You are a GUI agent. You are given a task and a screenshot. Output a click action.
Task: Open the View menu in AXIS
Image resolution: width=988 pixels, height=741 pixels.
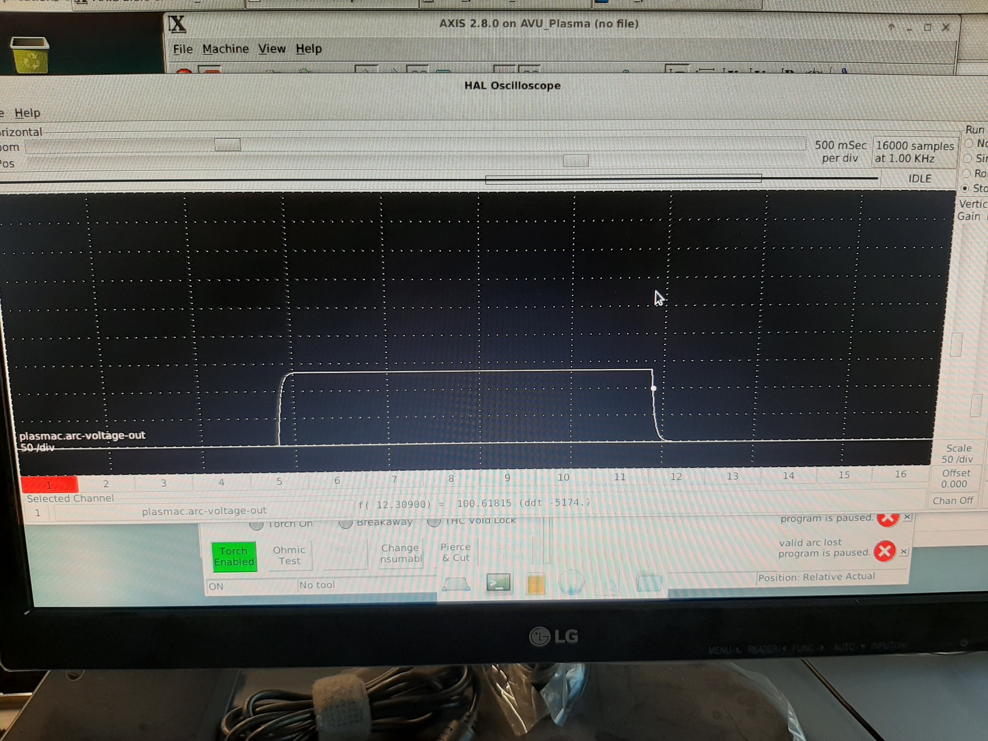[x=272, y=49]
